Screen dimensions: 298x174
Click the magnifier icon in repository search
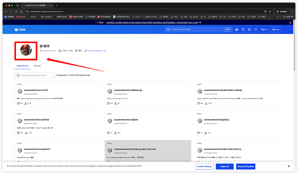pos(18,75)
